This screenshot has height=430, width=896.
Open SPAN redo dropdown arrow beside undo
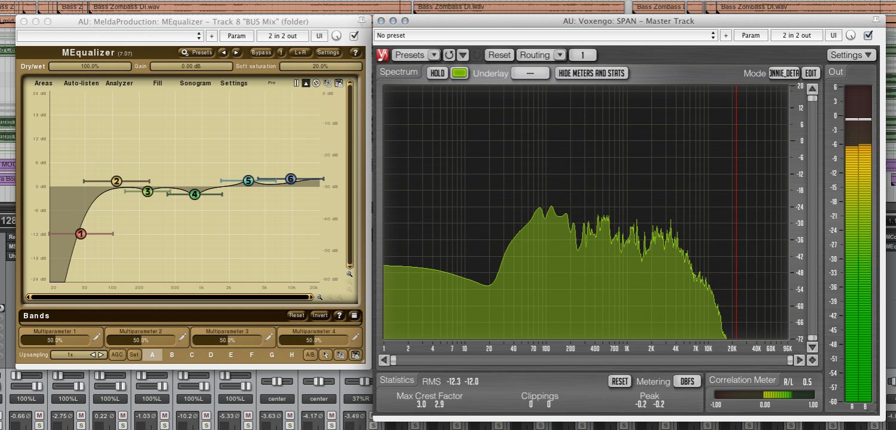463,55
